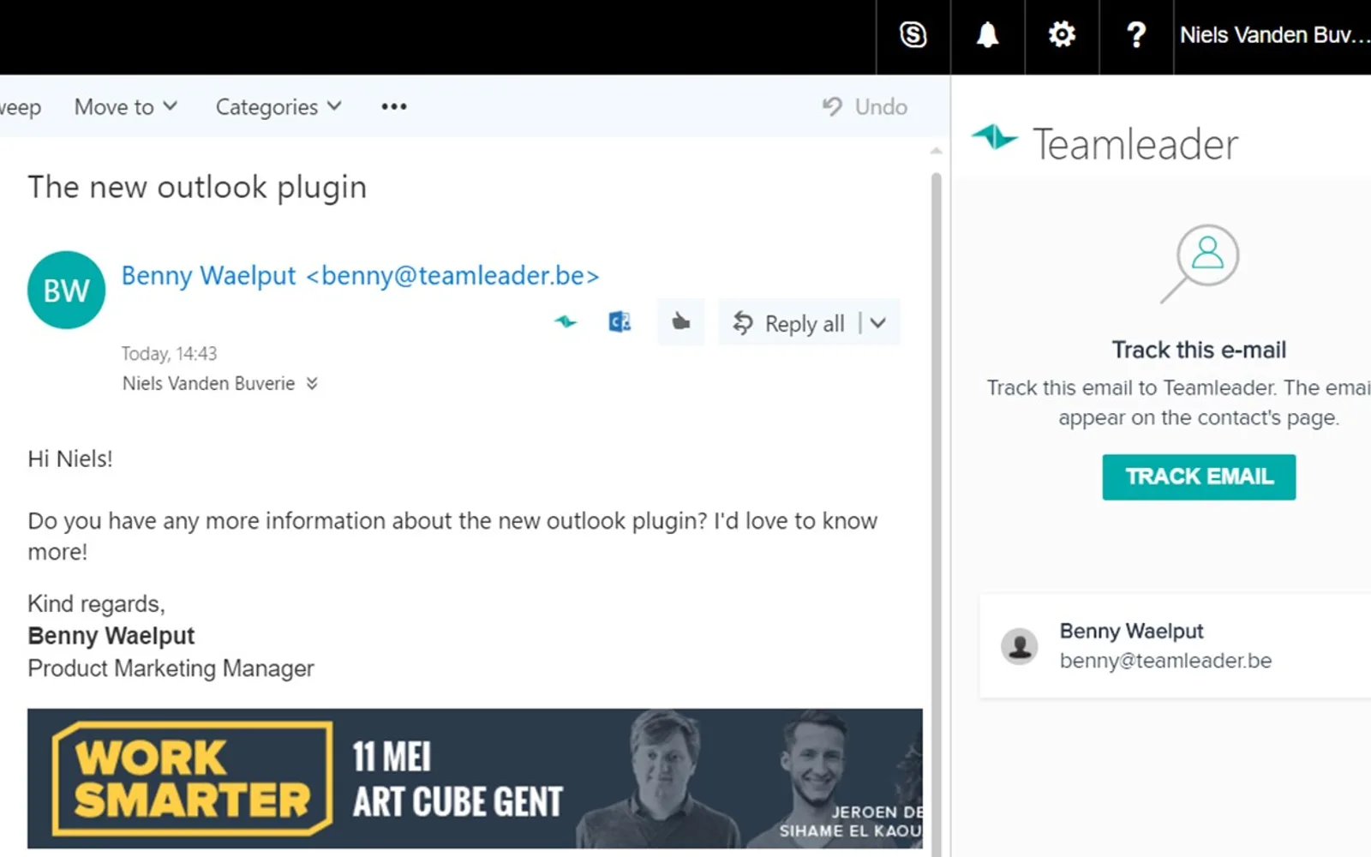1371x857 pixels.
Task: Click benny@teamleader.be in contact card
Action: pyautogui.click(x=1165, y=661)
